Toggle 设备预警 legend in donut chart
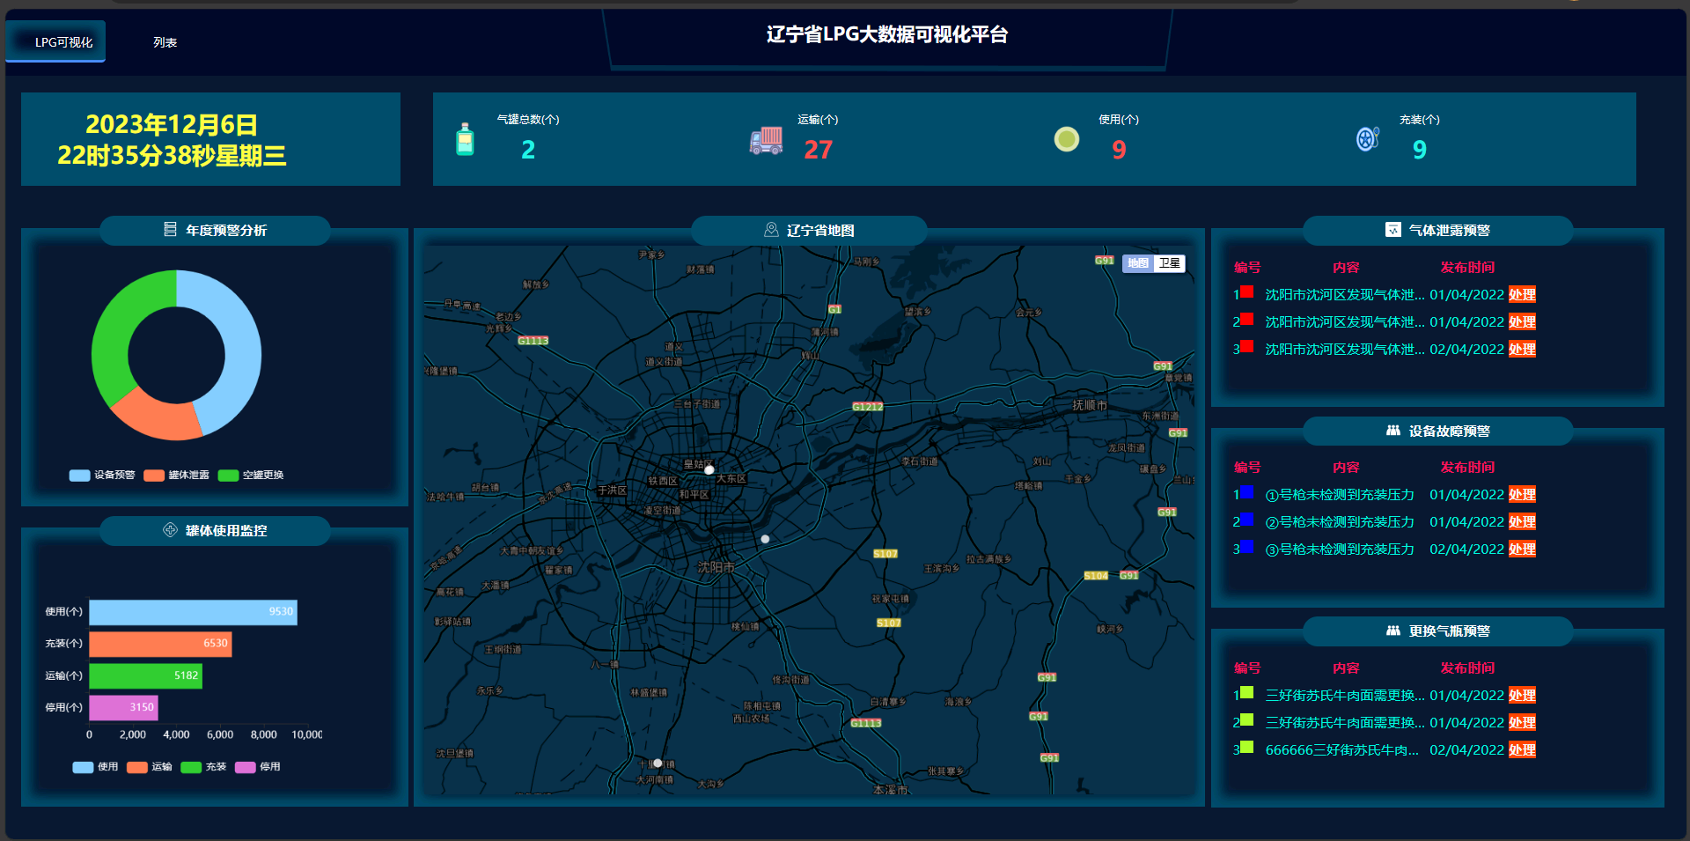 [102, 476]
